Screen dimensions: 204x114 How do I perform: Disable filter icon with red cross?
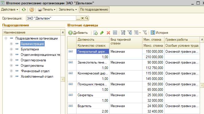coord(145,33)
